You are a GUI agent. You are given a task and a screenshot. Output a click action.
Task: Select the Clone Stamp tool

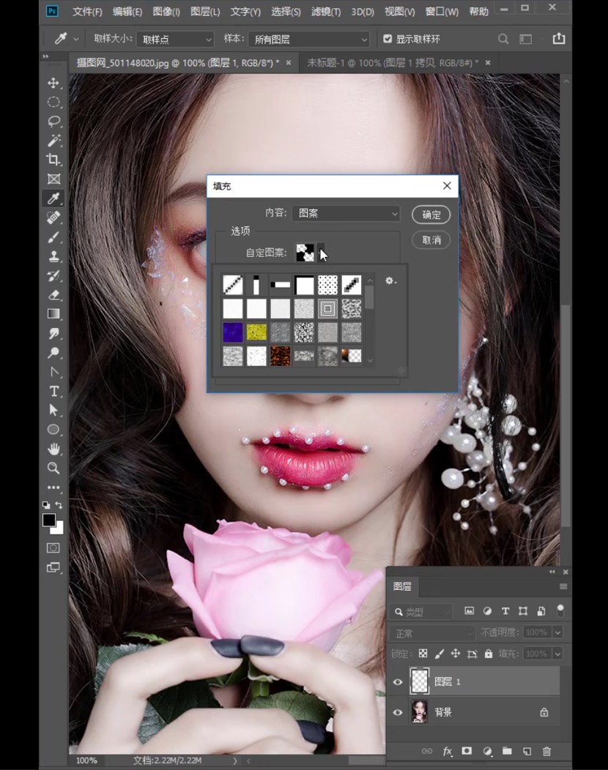click(53, 256)
